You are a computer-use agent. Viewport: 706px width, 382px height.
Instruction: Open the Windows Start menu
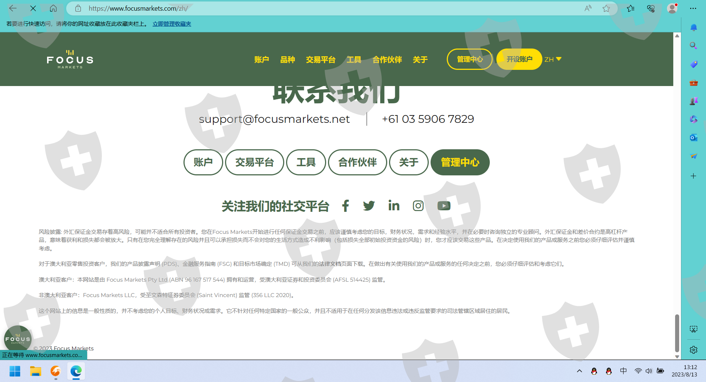coord(15,371)
